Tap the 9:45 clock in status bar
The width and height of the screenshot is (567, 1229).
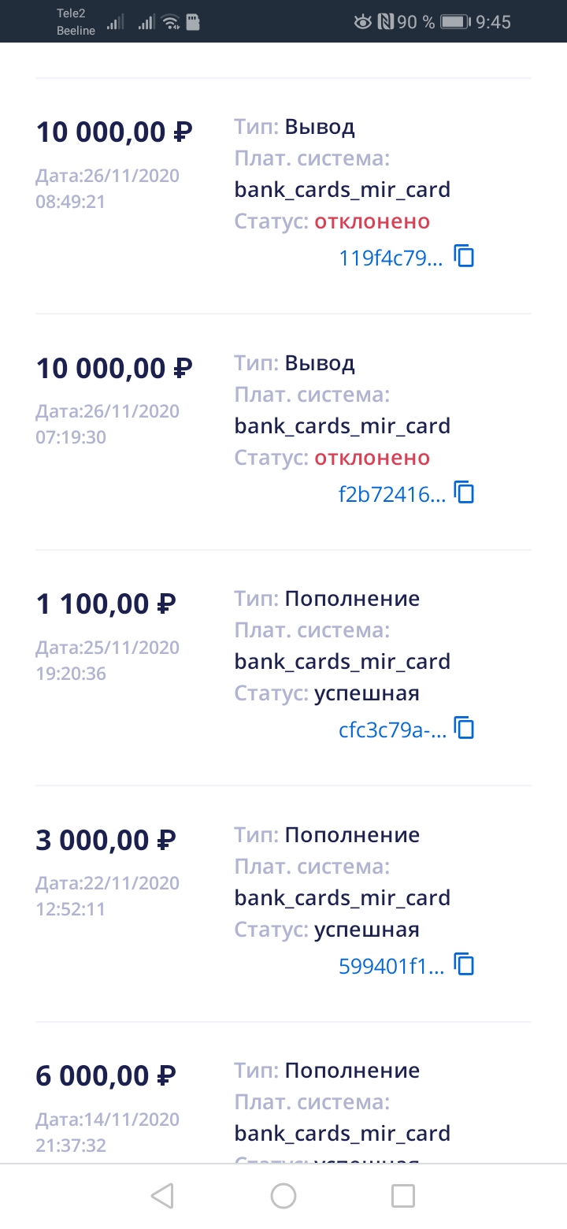pos(494,22)
